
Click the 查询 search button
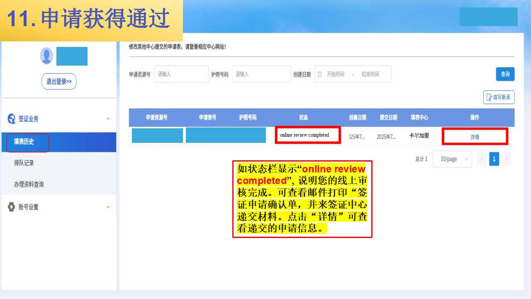click(505, 74)
